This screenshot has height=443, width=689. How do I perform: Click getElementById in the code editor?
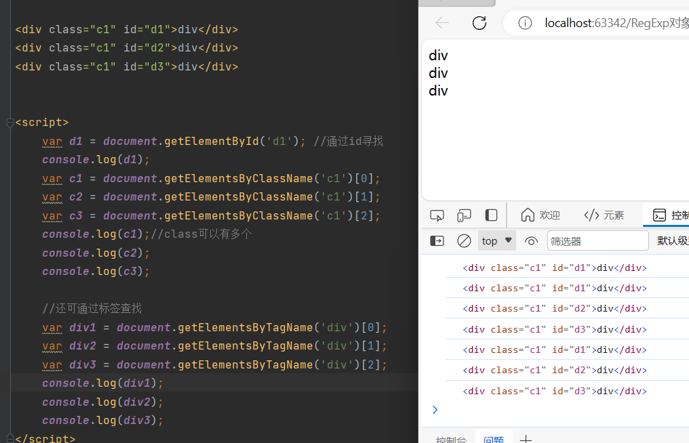[212, 142]
